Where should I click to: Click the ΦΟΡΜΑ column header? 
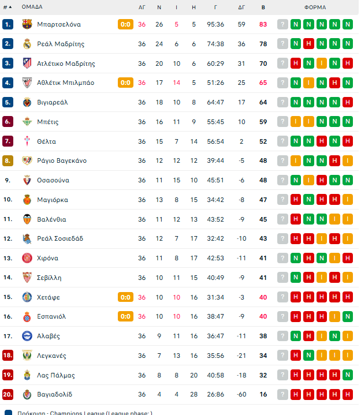pyautogui.click(x=315, y=8)
